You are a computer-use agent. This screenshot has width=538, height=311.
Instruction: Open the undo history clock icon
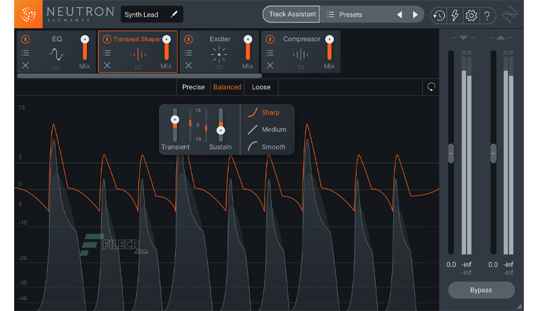tap(439, 15)
